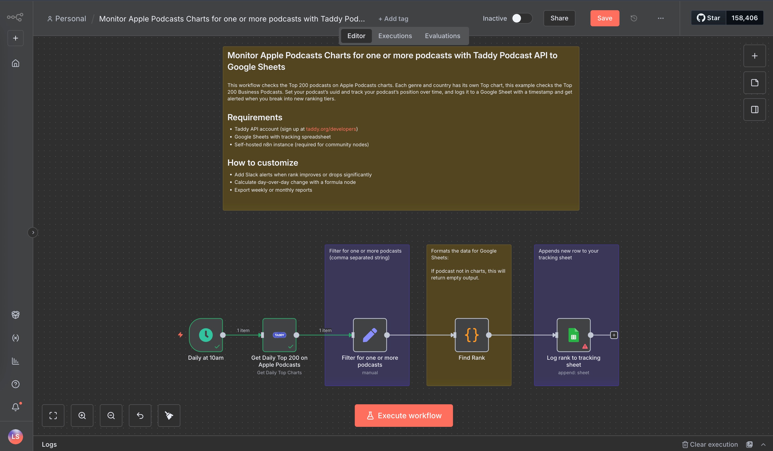773x451 pixels.
Task: Expand the left navigation panel chevron
Action: pyautogui.click(x=33, y=232)
